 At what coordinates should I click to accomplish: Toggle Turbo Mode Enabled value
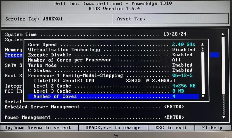click(x=182, y=65)
